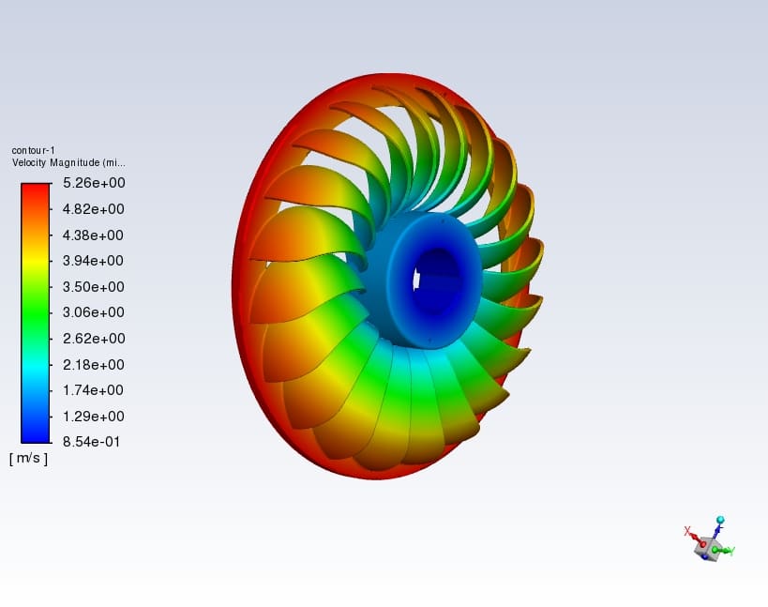Click the green middle of the legend bar
This screenshot has width=768, height=607.
click(x=35, y=312)
